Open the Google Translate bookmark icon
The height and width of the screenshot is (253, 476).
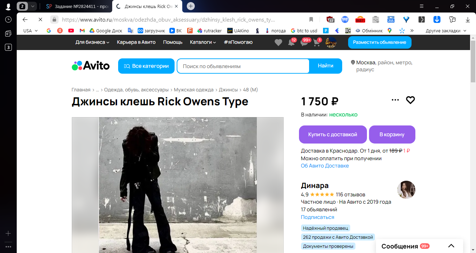pyautogui.click(x=131, y=31)
